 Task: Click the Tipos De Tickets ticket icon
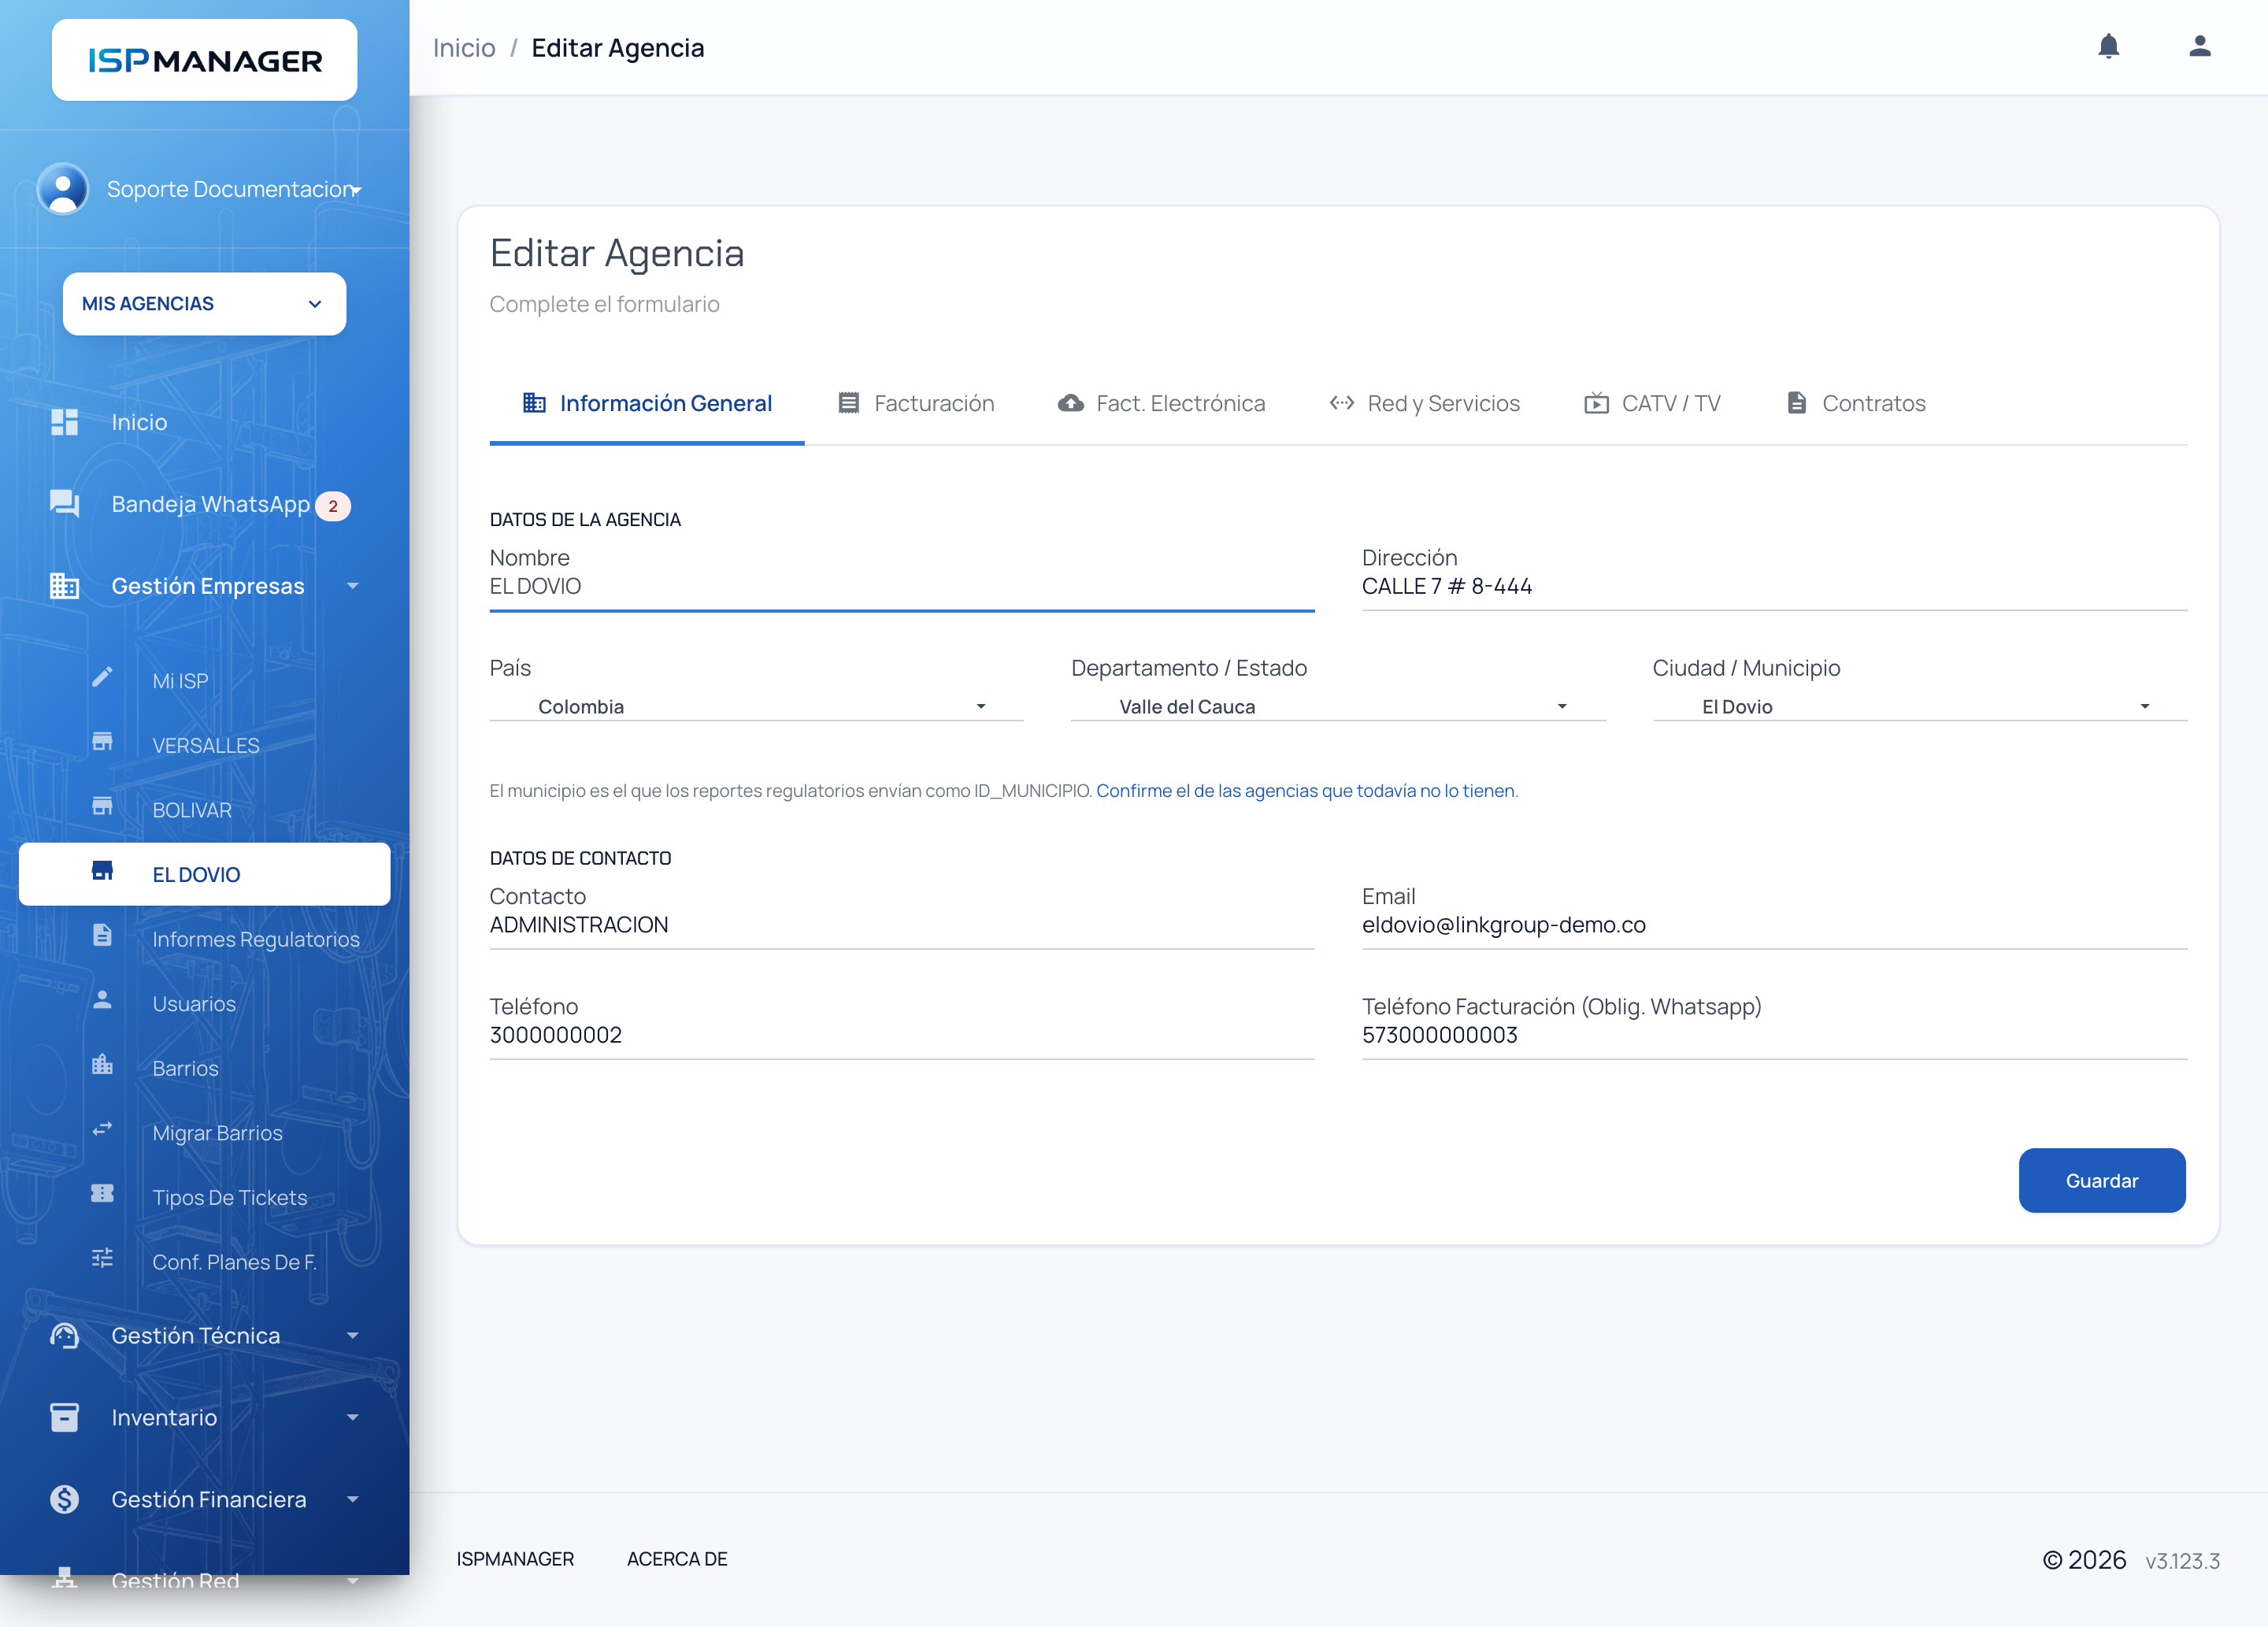click(102, 1194)
